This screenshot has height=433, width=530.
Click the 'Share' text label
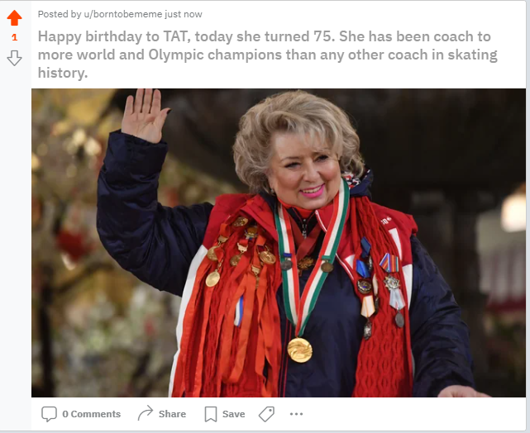point(172,414)
